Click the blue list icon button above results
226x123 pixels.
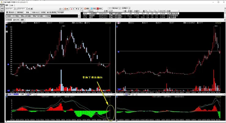click(93, 9)
